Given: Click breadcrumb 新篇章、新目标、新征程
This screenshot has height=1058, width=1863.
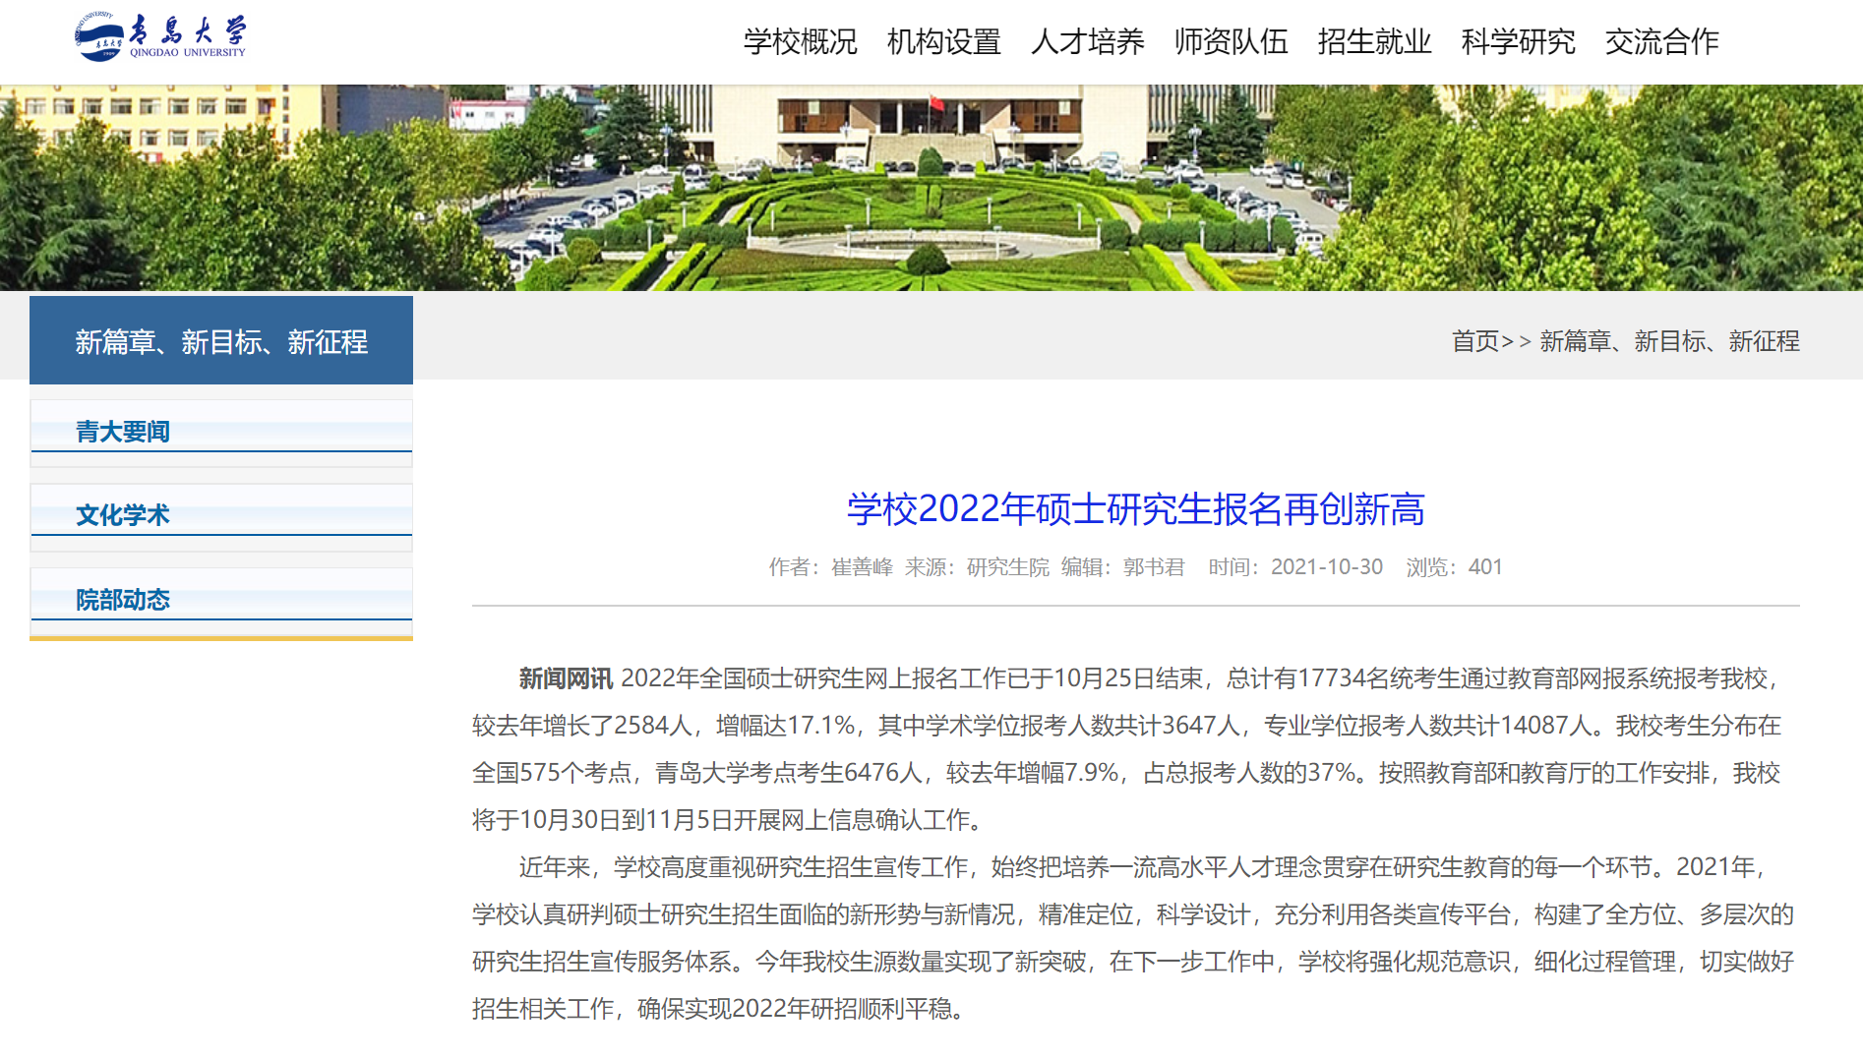Looking at the screenshot, I should pos(1669,341).
